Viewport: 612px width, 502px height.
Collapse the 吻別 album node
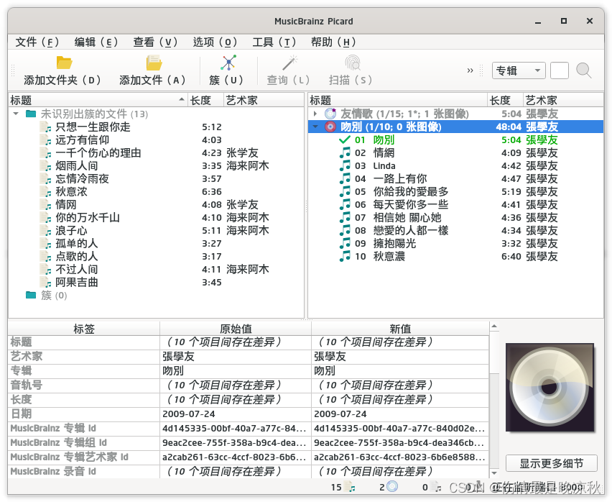(x=315, y=127)
